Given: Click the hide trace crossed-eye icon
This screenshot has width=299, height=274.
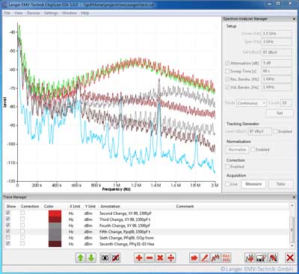Looking at the screenshot, I should pyautogui.click(x=115, y=258).
